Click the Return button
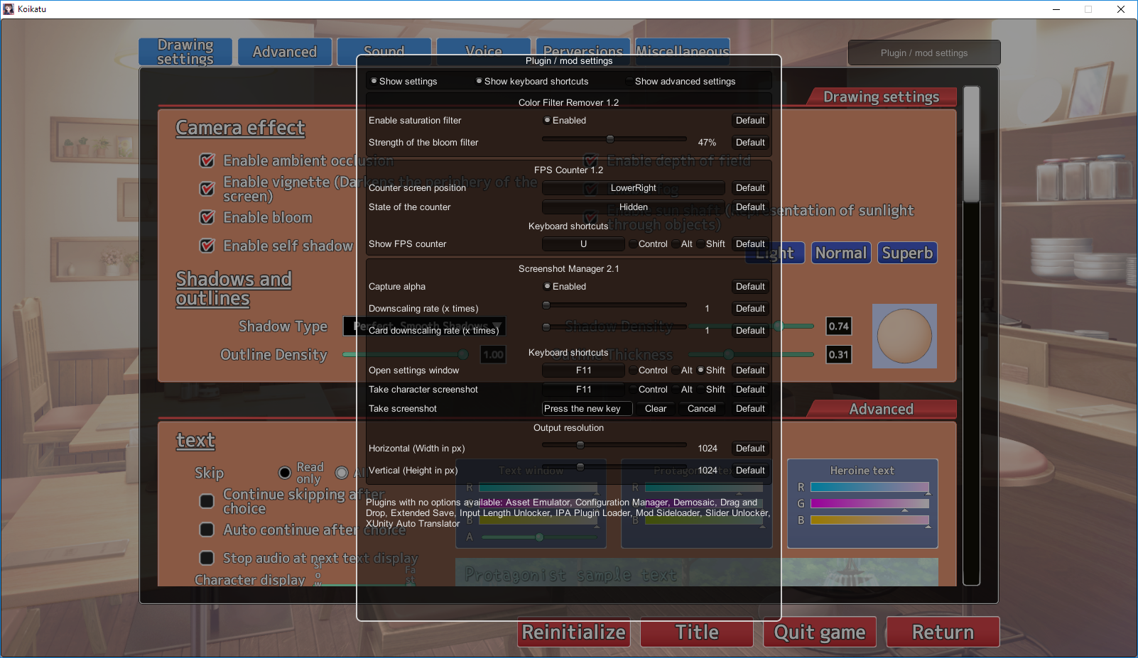This screenshot has height=658, width=1138. (943, 632)
